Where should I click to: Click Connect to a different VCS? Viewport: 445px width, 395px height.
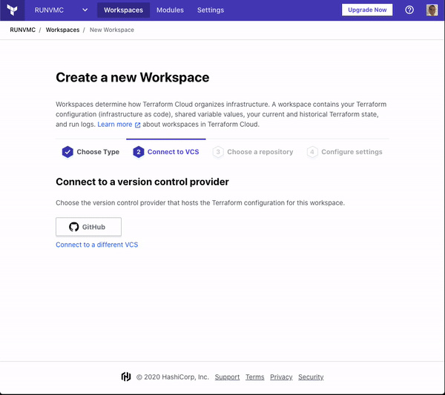click(x=96, y=245)
